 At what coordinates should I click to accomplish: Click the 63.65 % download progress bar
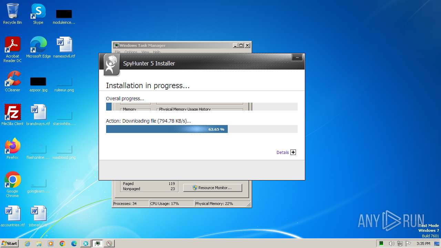[202, 129]
